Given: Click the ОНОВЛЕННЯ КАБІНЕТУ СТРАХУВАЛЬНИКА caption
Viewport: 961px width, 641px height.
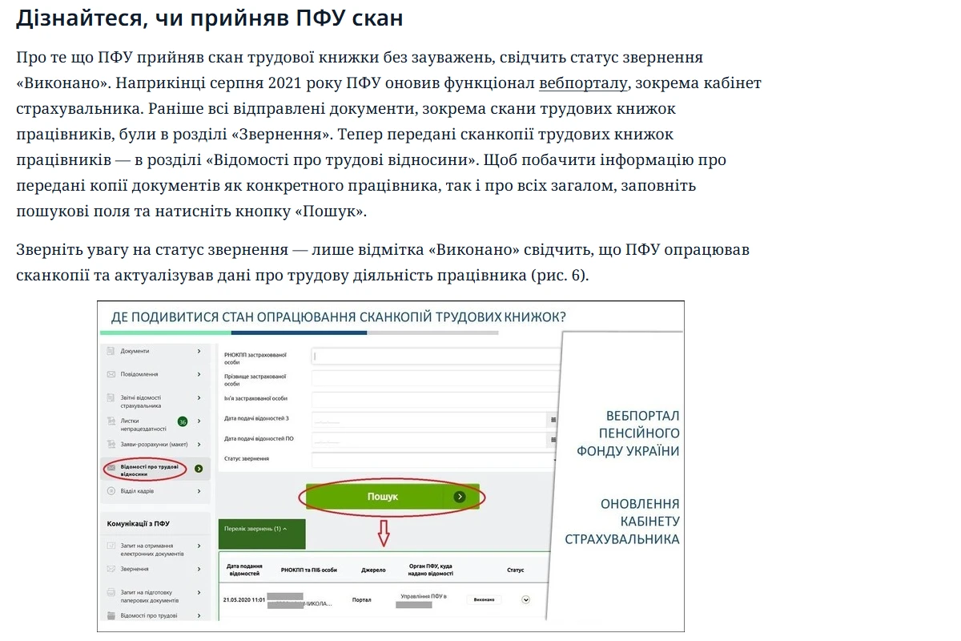Looking at the screenshot, I should (x=622, y=522).
